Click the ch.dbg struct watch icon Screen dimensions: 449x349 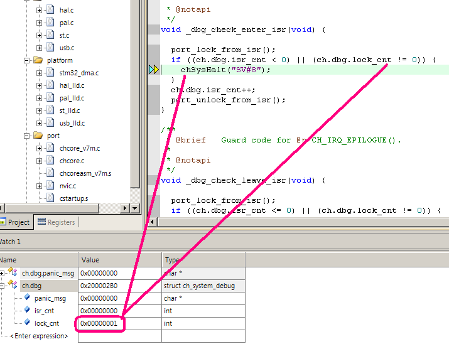[13, 284]
